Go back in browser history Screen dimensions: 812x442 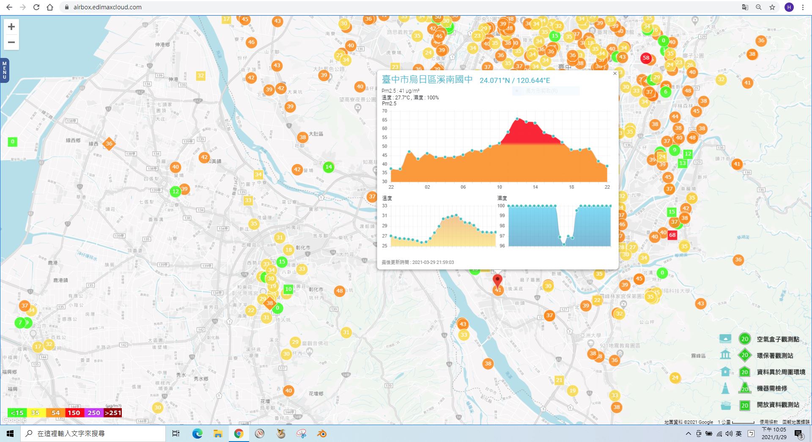click(x=9, y=7)
